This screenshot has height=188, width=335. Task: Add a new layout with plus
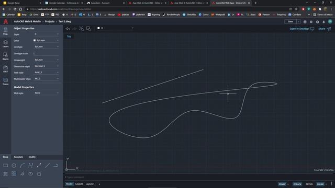(x=99, y=184)
